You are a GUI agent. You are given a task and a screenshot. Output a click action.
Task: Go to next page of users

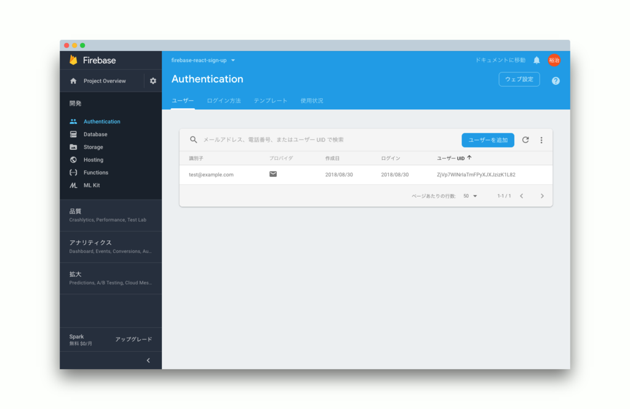pos(542,196)
